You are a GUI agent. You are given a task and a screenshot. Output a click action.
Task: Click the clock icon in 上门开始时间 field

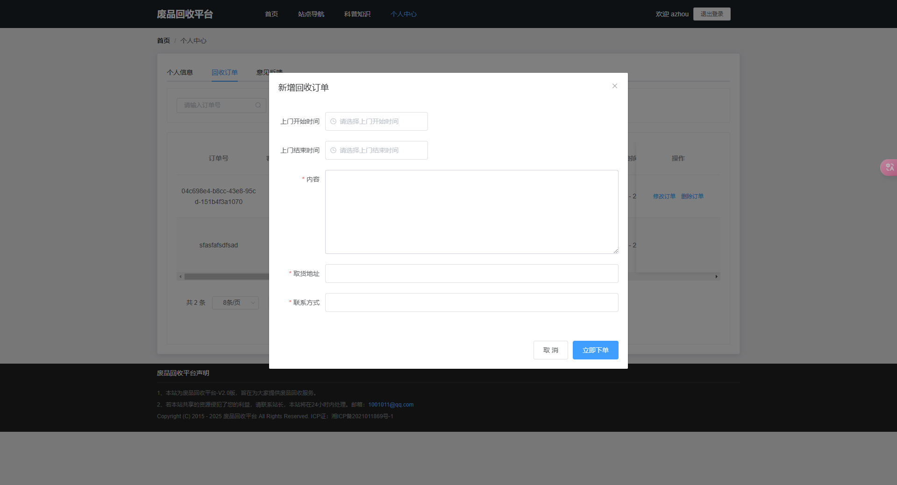point(333,121)
